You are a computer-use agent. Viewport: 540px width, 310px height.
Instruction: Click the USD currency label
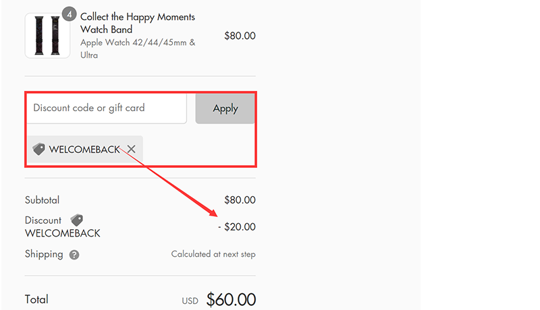click(x=190, y=301)
